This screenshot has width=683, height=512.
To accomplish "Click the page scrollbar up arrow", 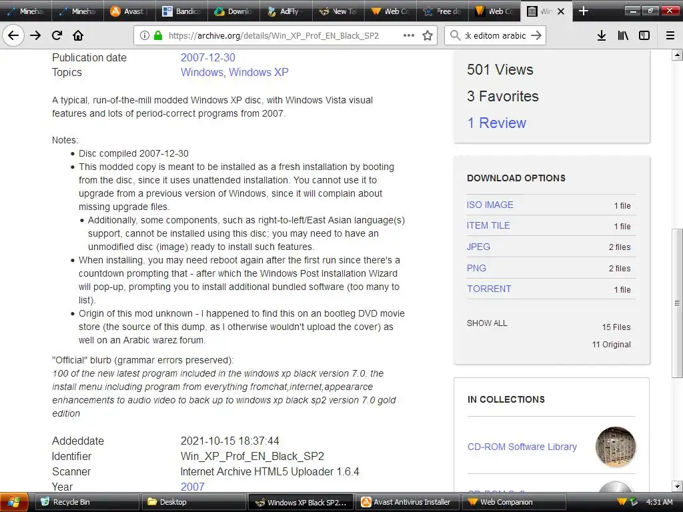I will (x=677, y=55).
